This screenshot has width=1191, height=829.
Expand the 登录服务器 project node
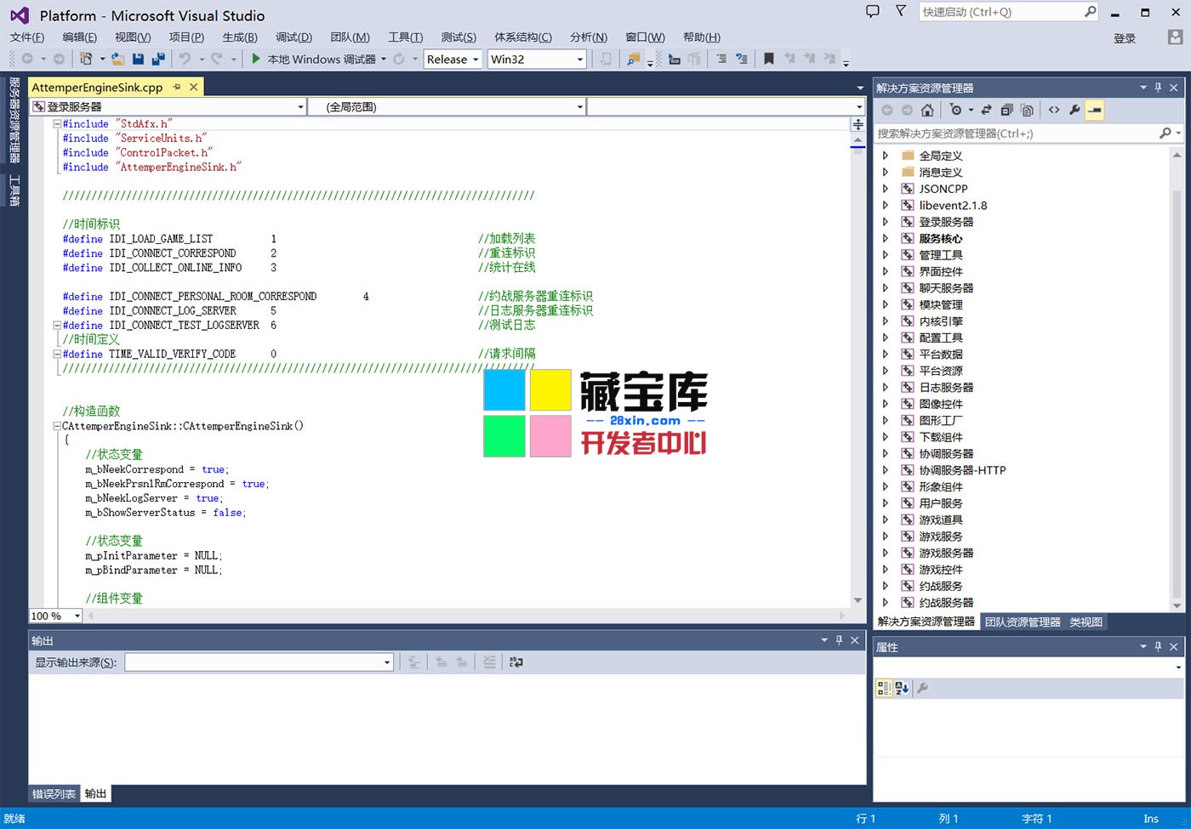(x=885, y=222)
